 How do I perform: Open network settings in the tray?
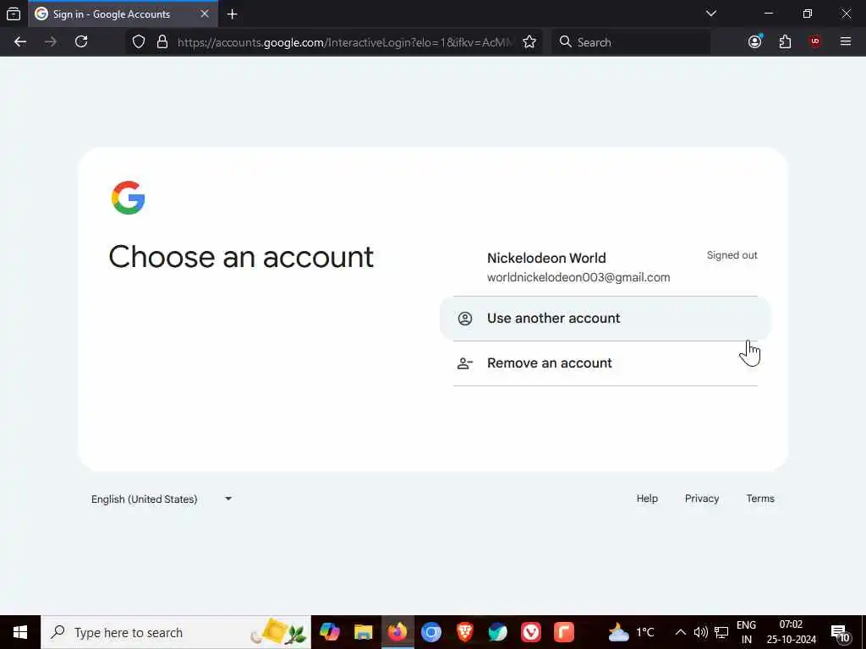pyautogui.click(x=721, y=632)
